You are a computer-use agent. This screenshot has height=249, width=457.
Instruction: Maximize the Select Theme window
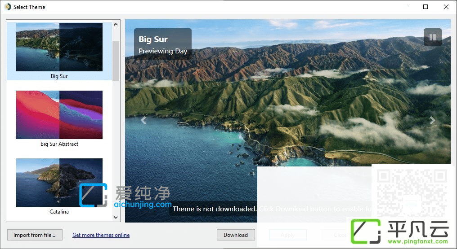tap(426, 7)
